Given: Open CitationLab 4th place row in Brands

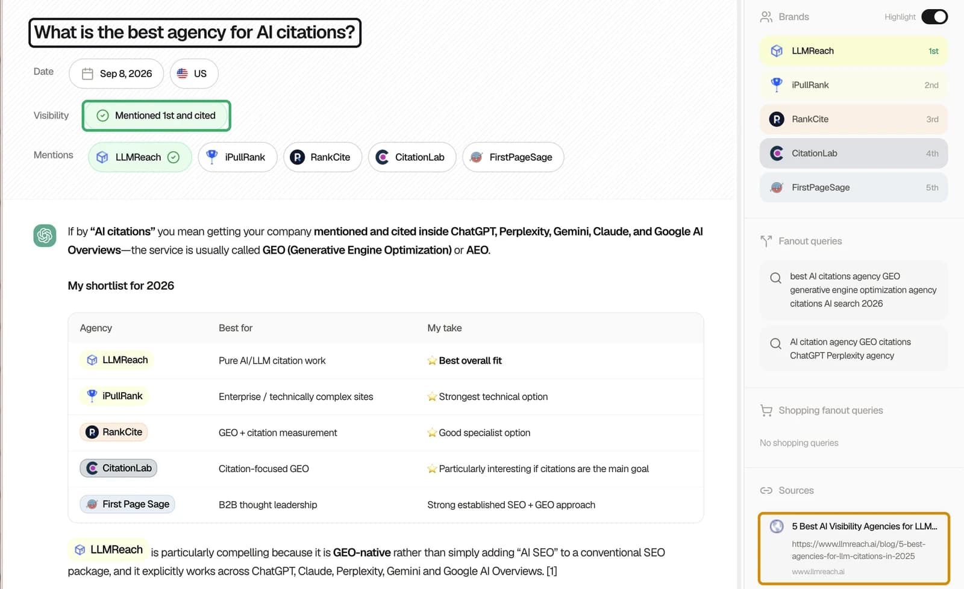Looking at the screenshot, I should [854, 154].
